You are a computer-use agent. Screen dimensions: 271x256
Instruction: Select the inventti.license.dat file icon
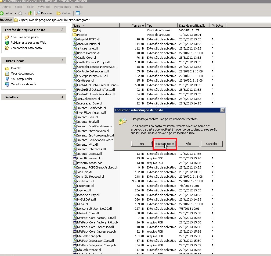pyautogui.click(x=75, y=163)
